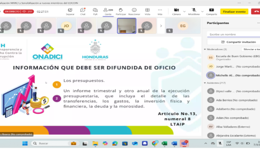Viewport: 260px width, 149px height.
Task: Open Word from the taskbar
Action: [x=174, y=143]
